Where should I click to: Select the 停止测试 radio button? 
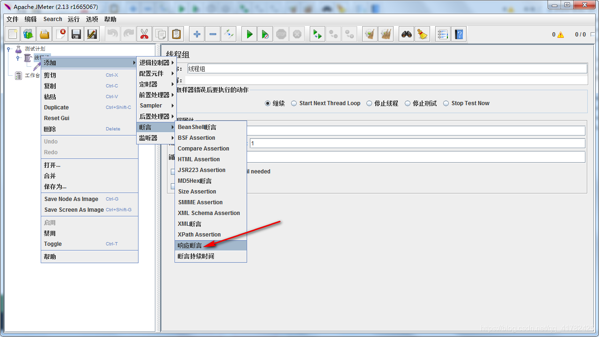tap(408, 103)
